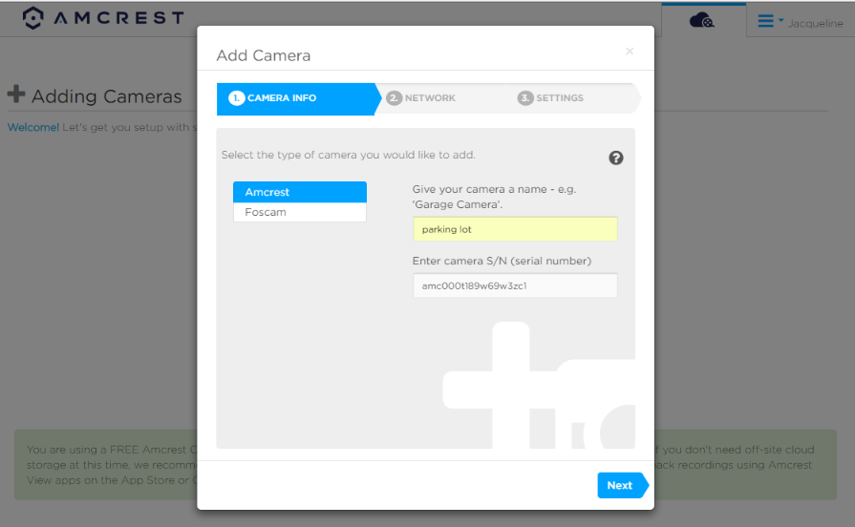855x527 pixels.
Task: Click 'Enter camera S/N (serial number)' label
Action: pos(502,261)
